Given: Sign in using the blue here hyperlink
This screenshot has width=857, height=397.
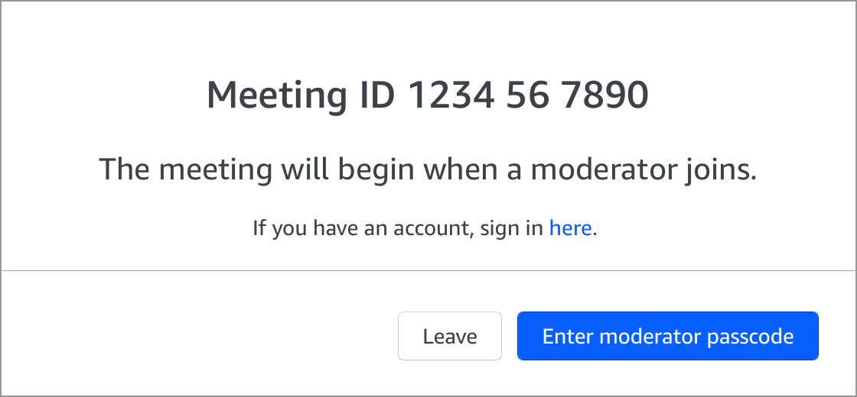Looking at the screenshot, I should 570,228.
